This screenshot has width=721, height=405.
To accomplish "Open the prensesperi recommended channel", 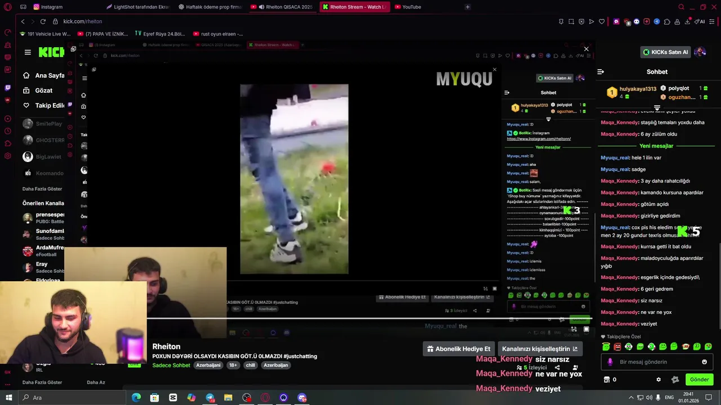I will (43, 218).
